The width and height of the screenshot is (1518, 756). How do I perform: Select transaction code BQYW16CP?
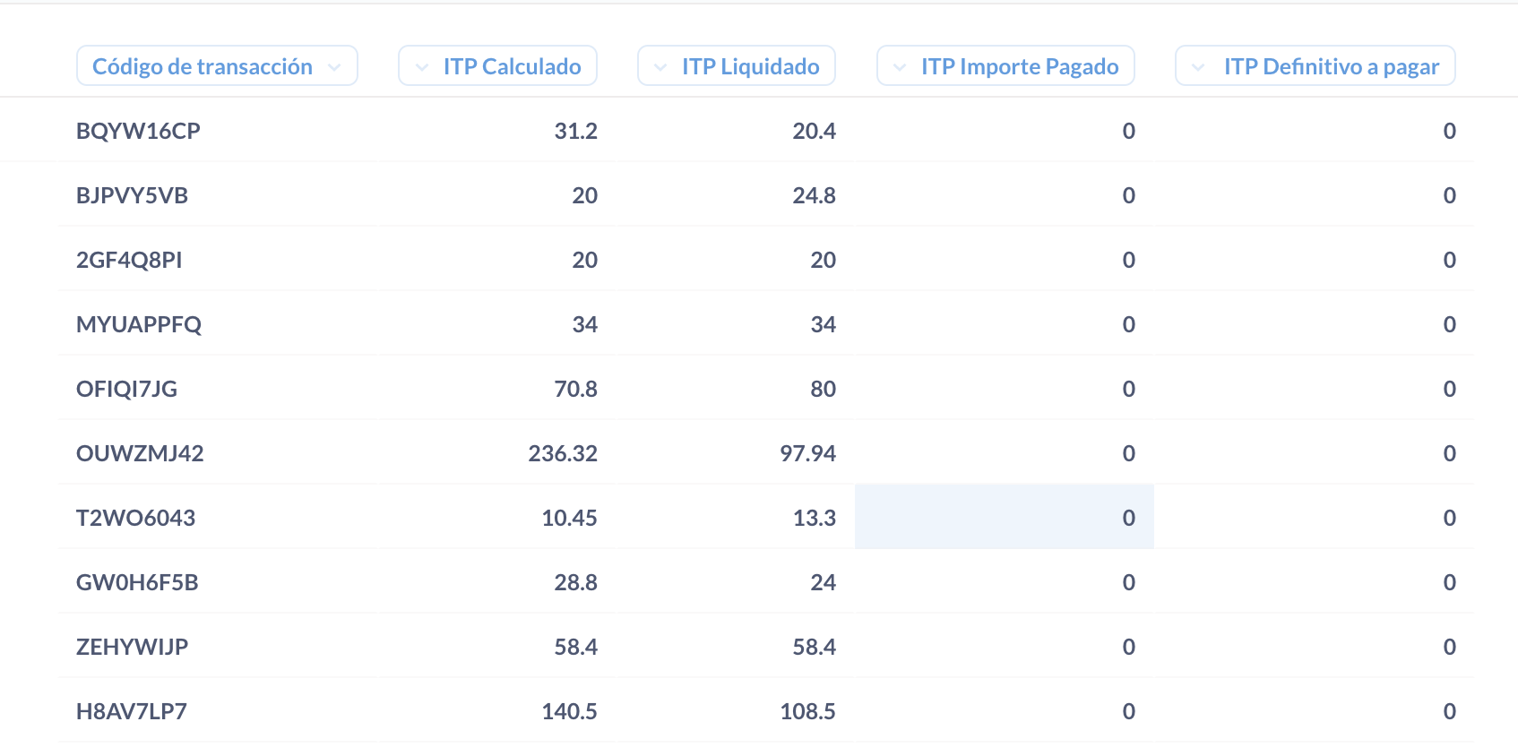point(138,131)
